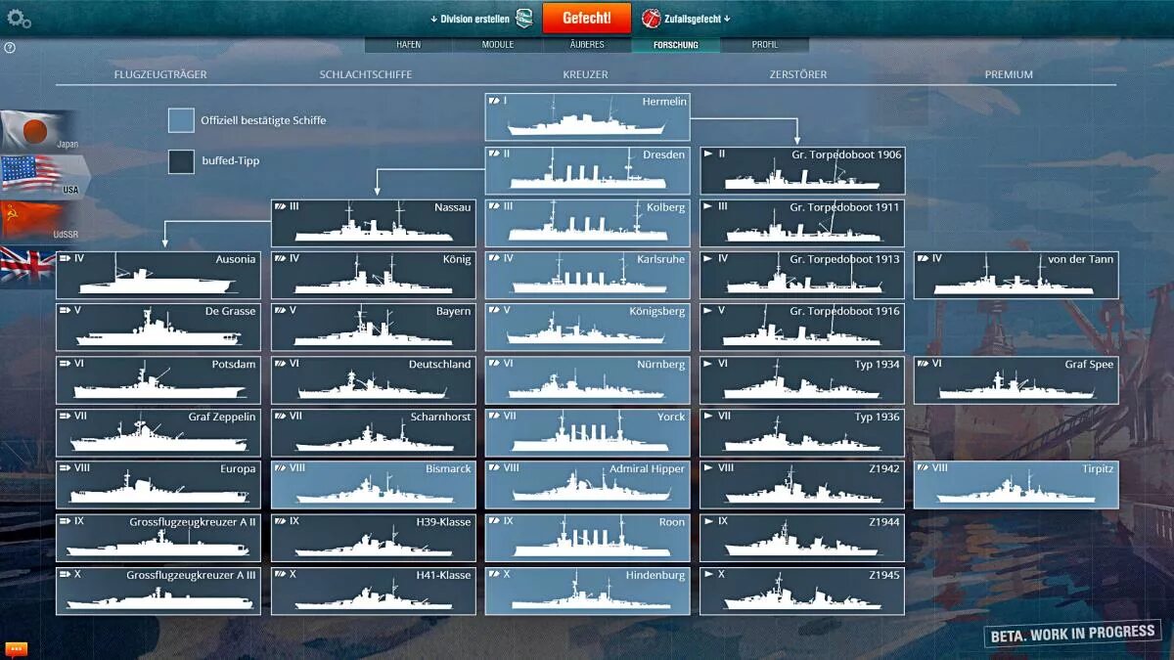Select the Deutschland tier VI battleship
This screenshot has height=660, width=1174.
[x=373, y=379]
